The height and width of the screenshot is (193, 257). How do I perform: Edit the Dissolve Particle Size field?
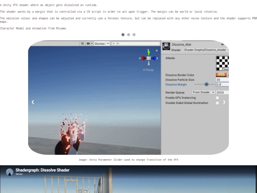222,80
